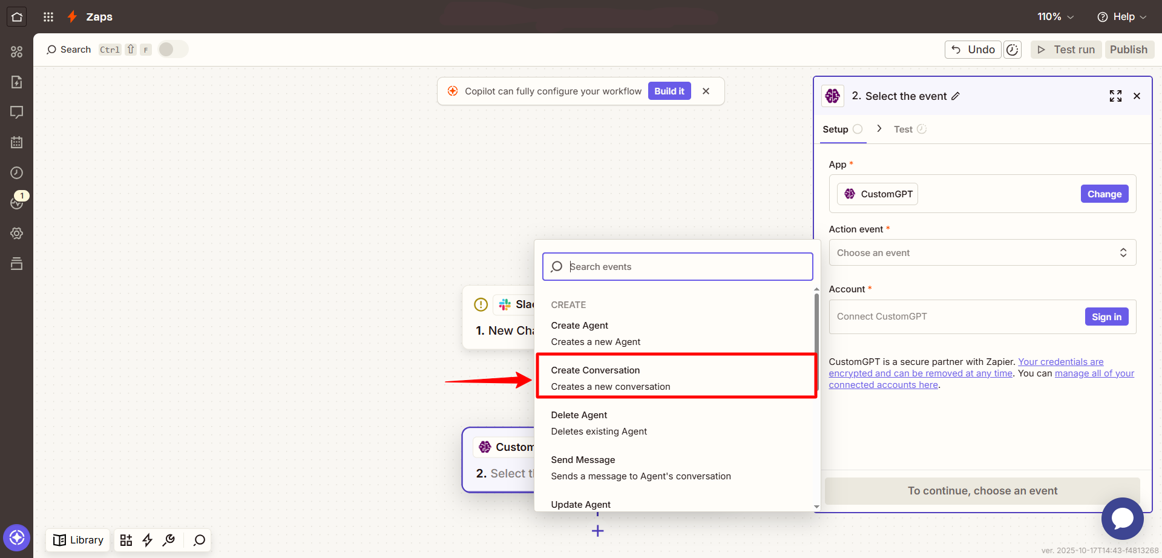Switch to the Setup tab
Image resolution: width=1162 pixels, height=558 pixels.
842,129
